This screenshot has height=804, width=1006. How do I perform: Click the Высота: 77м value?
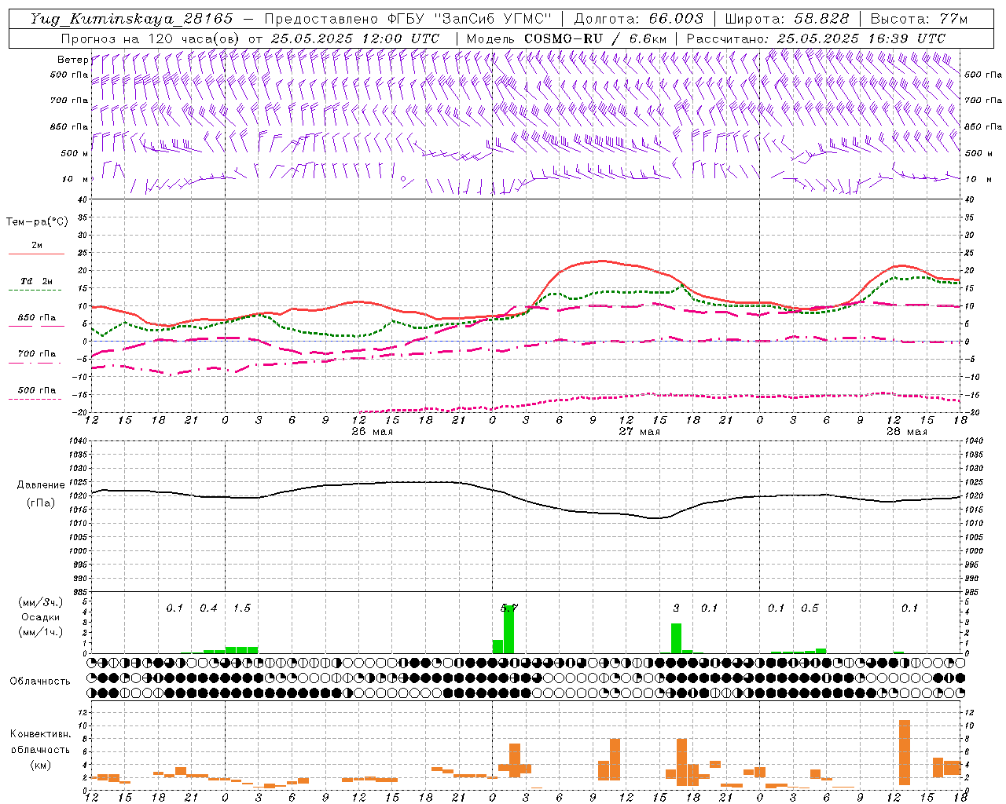pyautogui.click(x=919, y=19)
